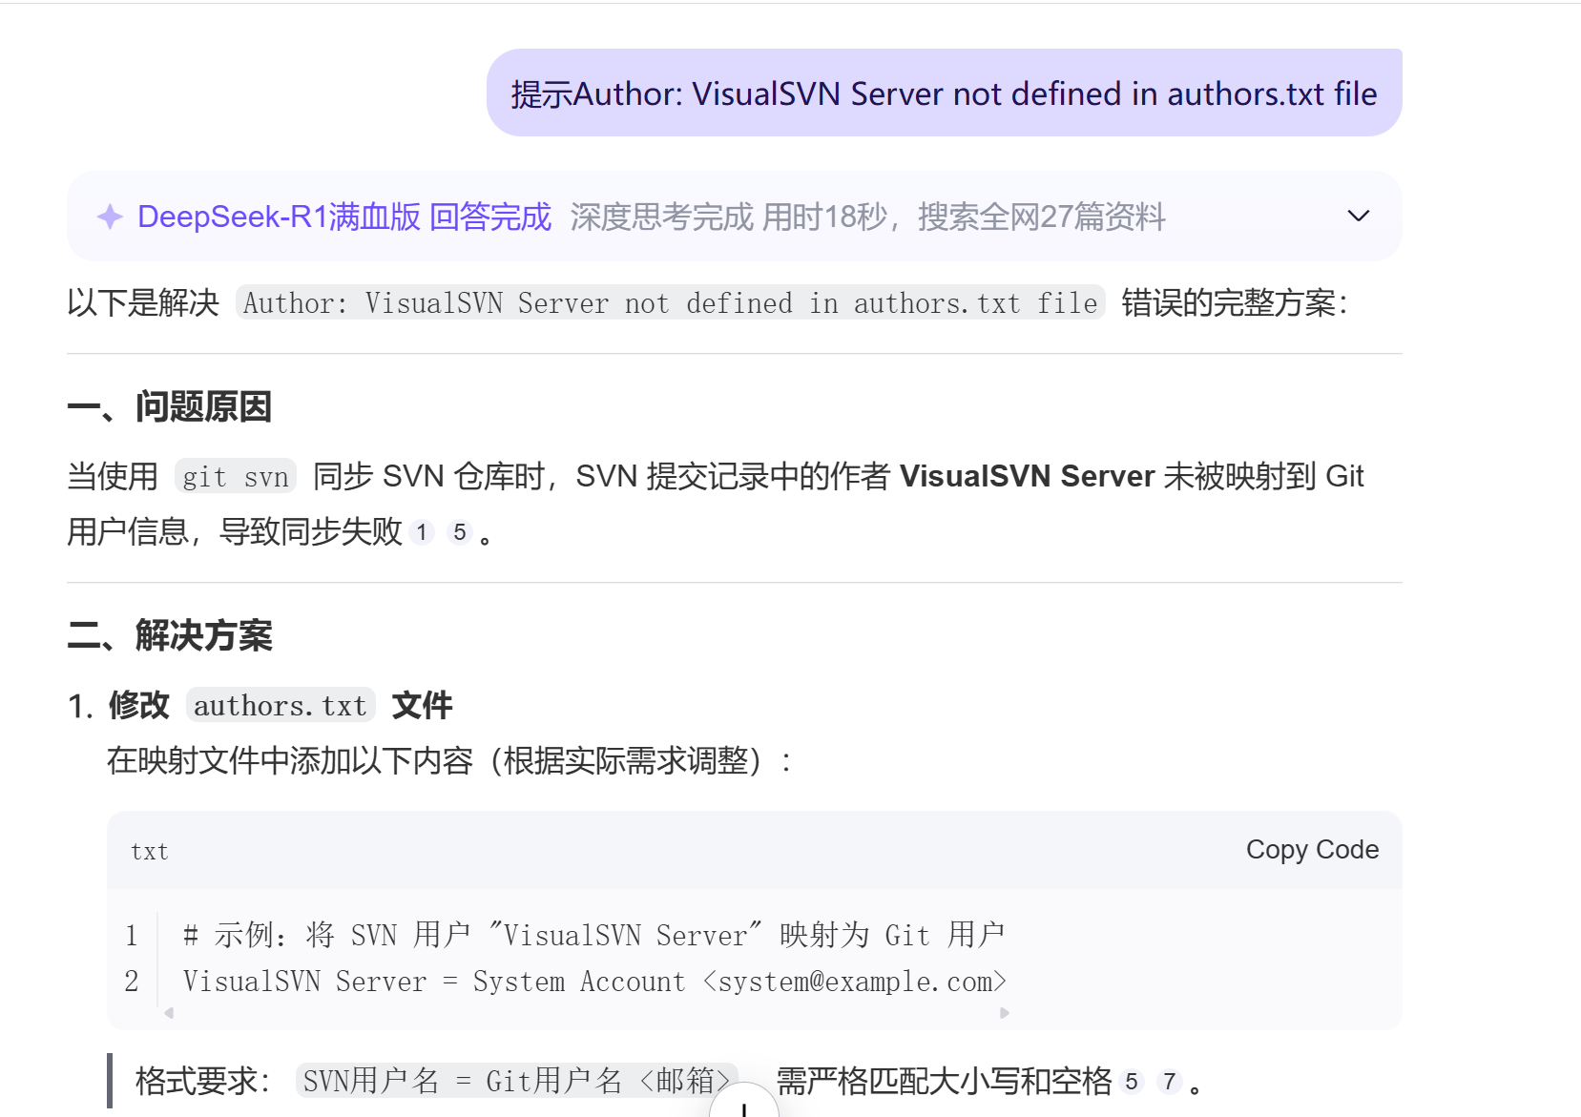
Task: Click the user message bubble about VisualSVN Server
Action: click(944, 93)
